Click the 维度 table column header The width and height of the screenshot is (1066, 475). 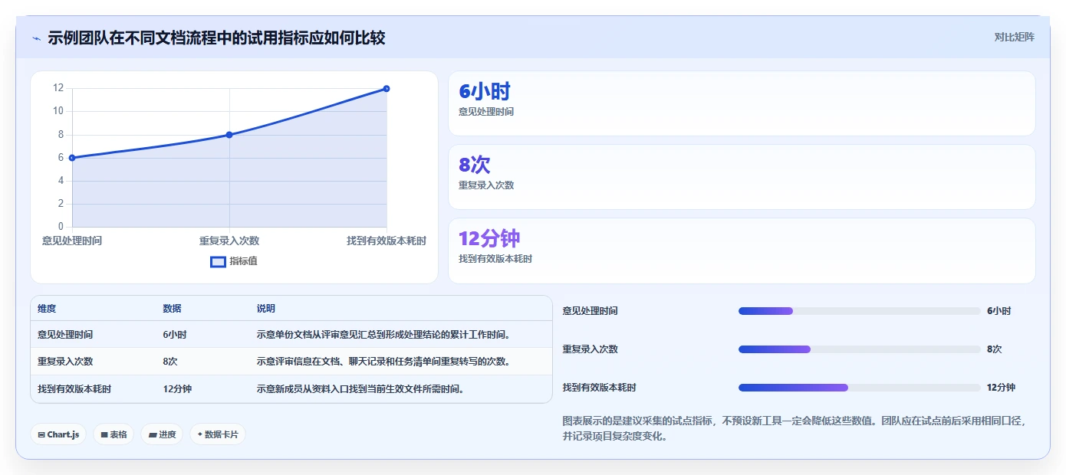[x=47, y=309]
